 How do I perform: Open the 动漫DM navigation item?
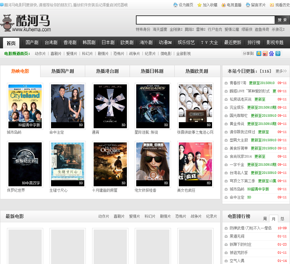(x=165, y=43)
